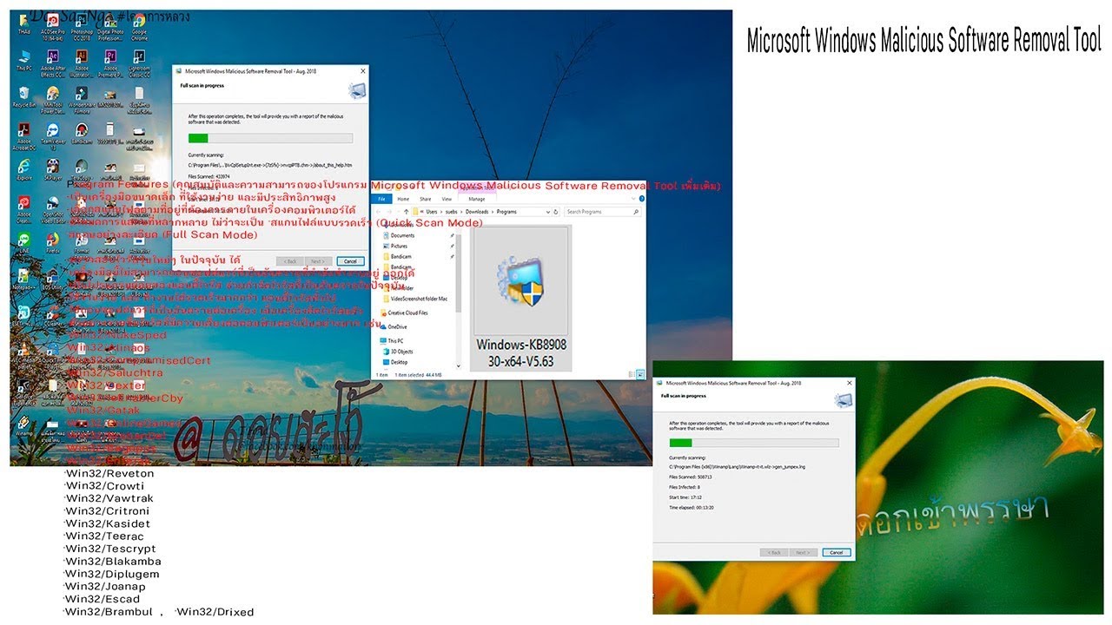The image size is (1112, 625).
Task: Launch Adobe After Effects CC shortcut
Action: click(x=52, y=63)
